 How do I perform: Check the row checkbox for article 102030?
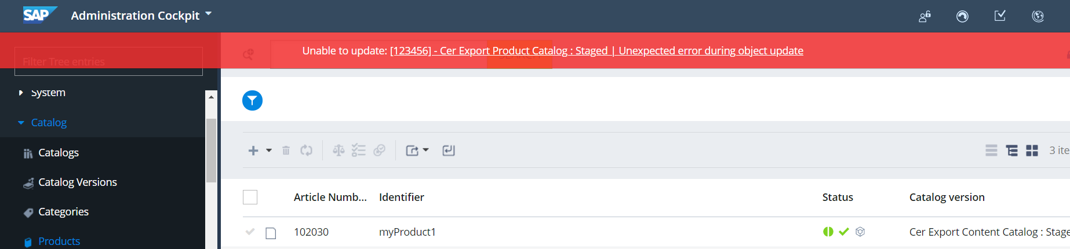271,233
